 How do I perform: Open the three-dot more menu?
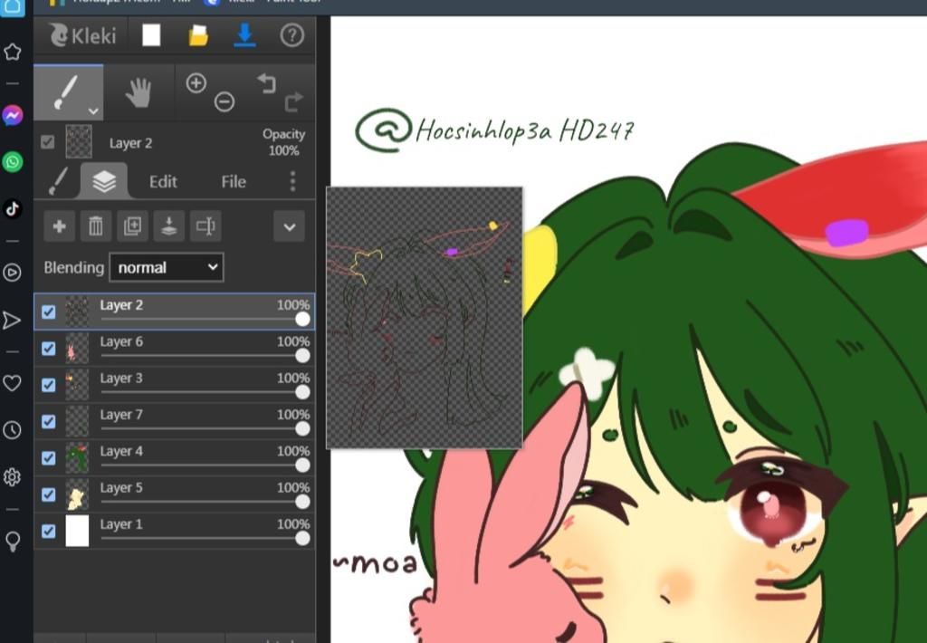click(x=292, y=181)
